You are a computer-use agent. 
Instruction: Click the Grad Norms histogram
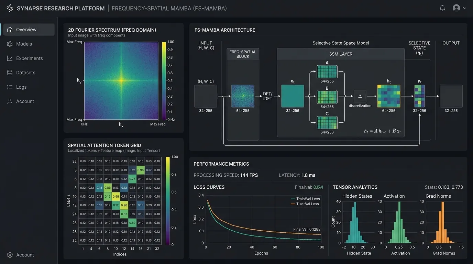tap(444, 222)
